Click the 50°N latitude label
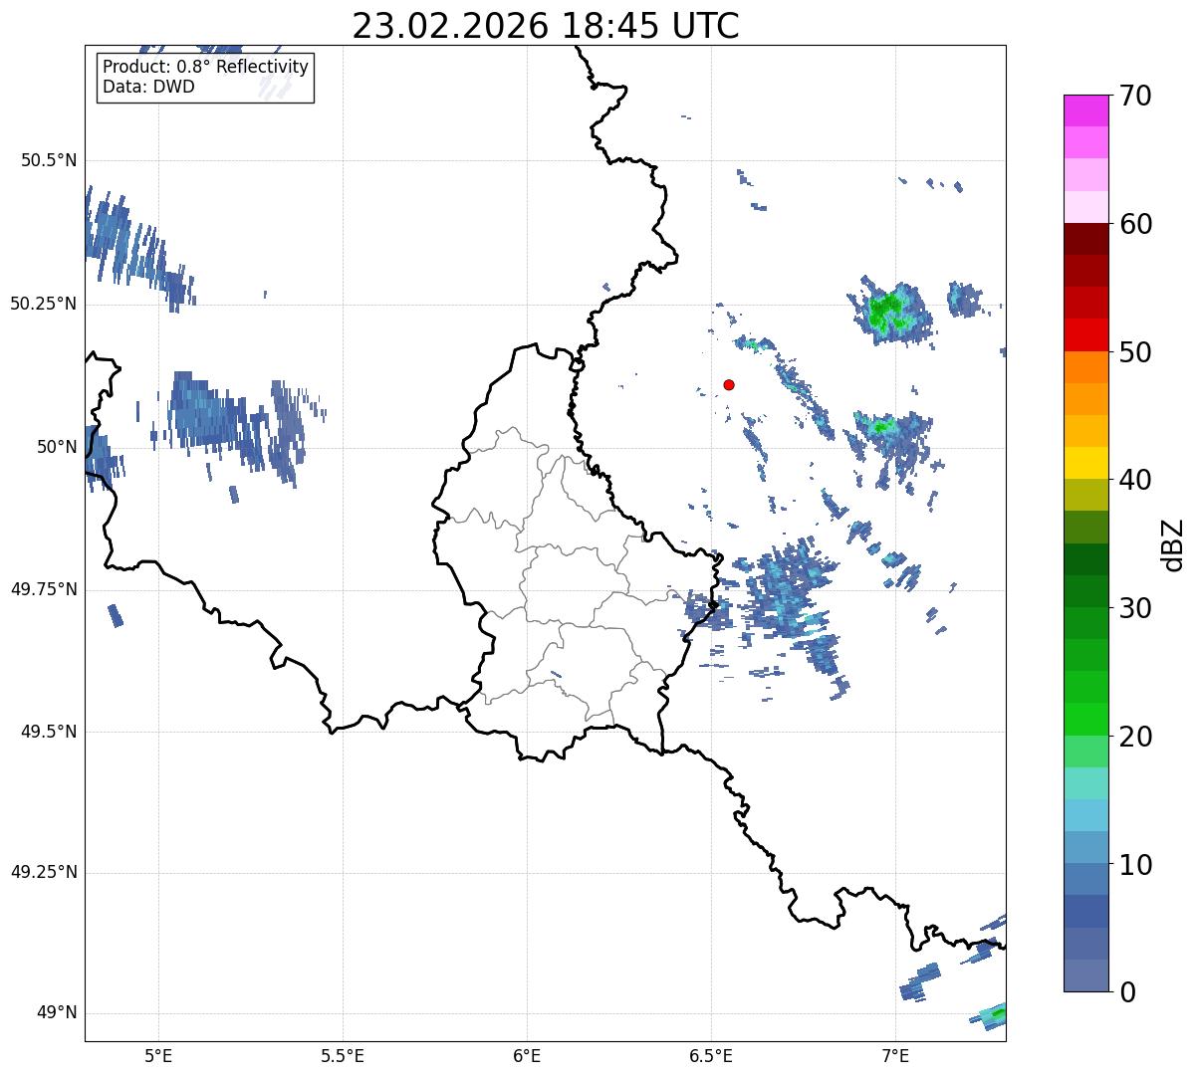 [x=57, y=447]
